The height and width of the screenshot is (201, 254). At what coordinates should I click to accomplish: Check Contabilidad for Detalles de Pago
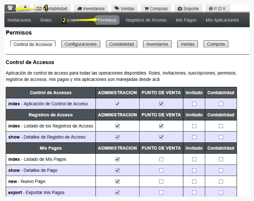pos(221,170)
